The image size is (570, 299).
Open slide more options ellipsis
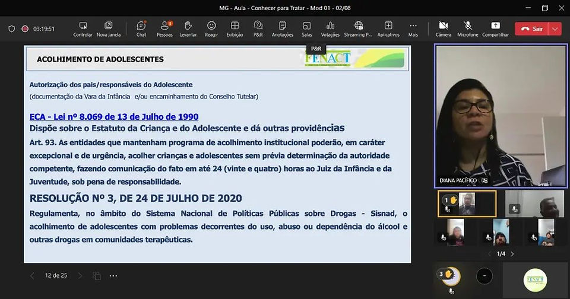(113, 276)
